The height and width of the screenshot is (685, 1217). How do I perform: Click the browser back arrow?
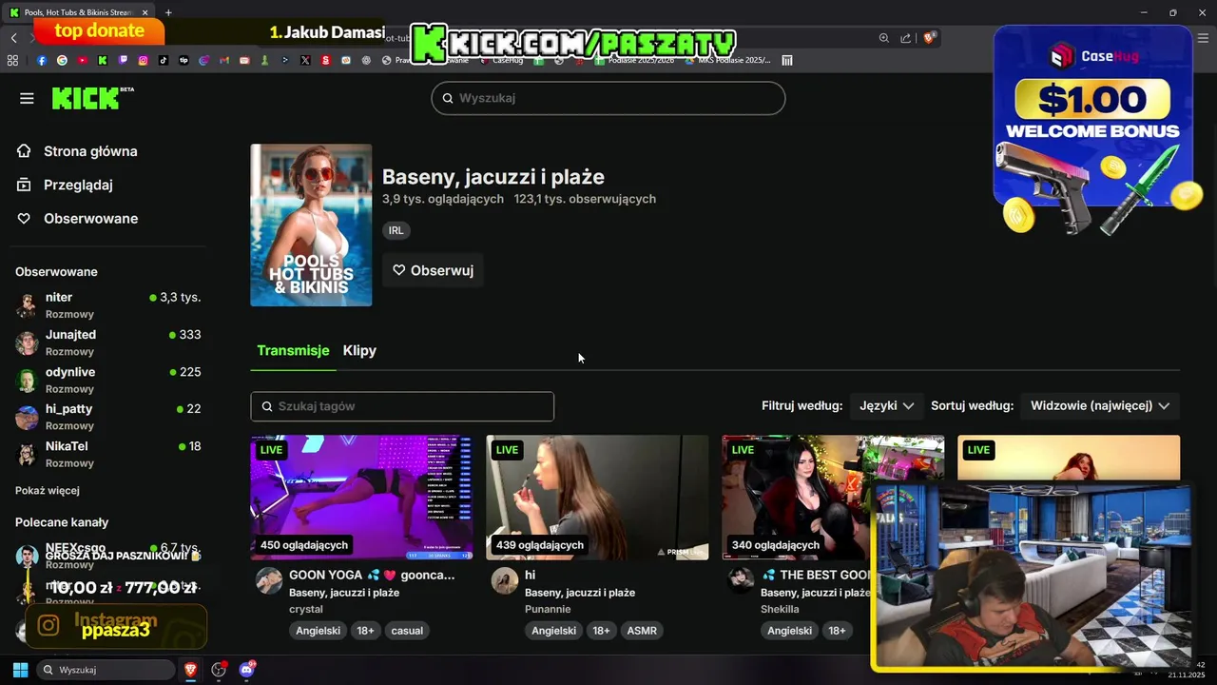13,38
